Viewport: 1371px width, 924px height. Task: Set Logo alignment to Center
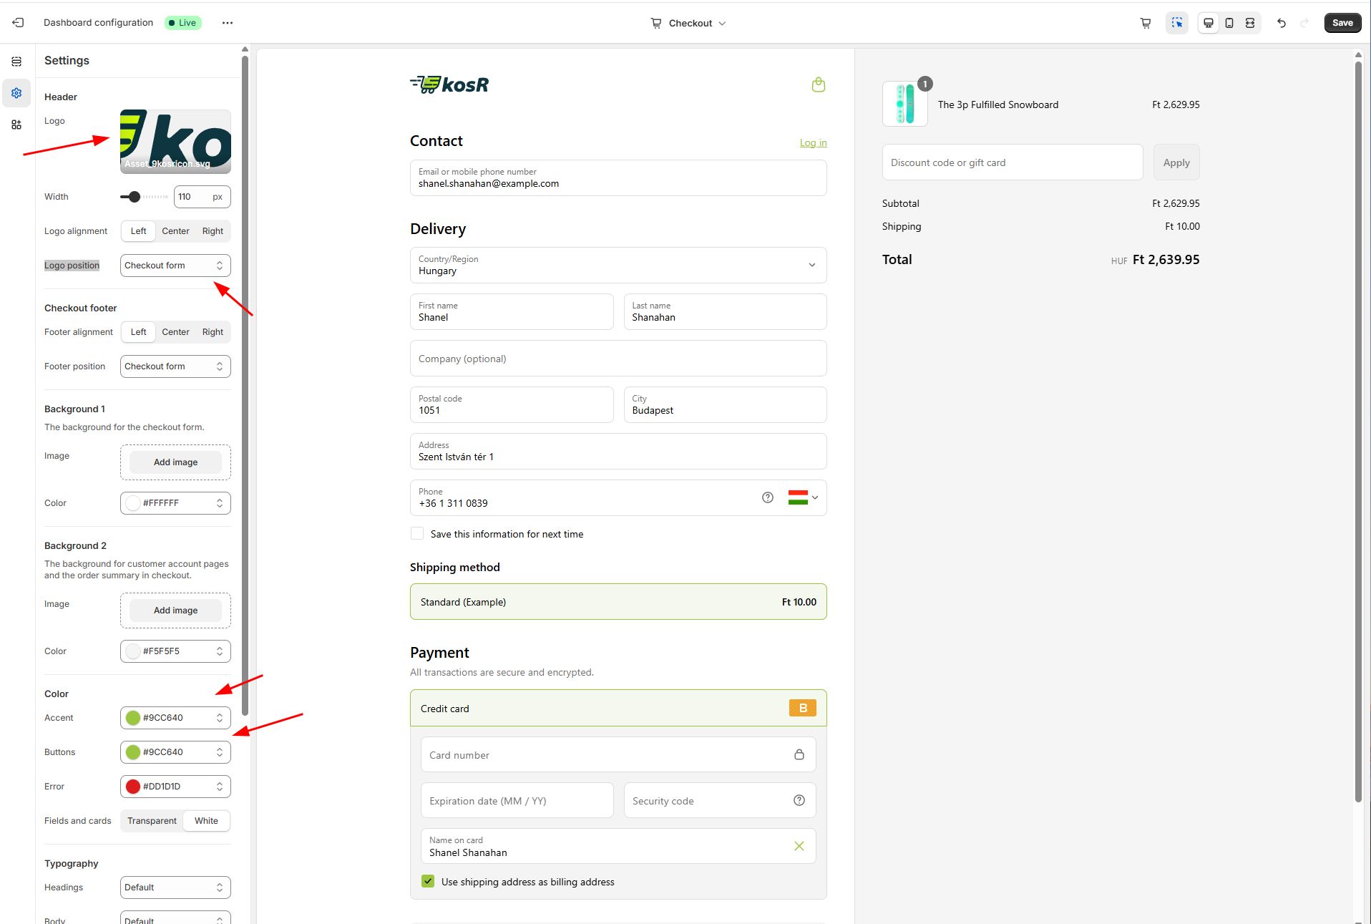175,231
